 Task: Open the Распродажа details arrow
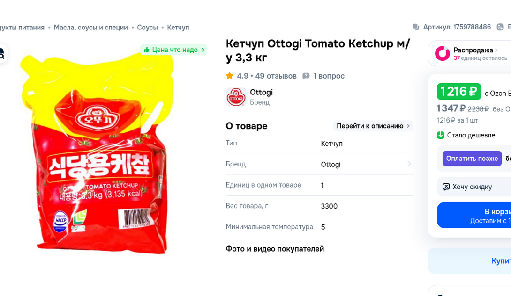(496, 50)
